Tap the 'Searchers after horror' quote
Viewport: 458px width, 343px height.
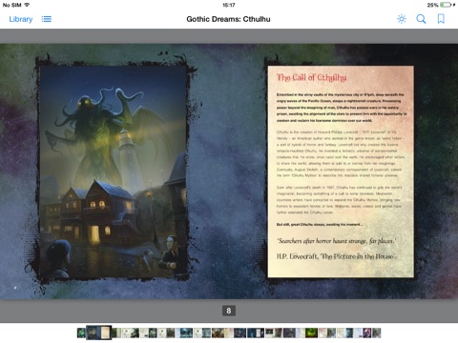pos(337,241)
